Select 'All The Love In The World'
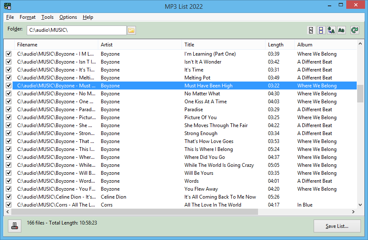This screenshot has width=368, height=240. pyautogui.click(x=212, y=205)
